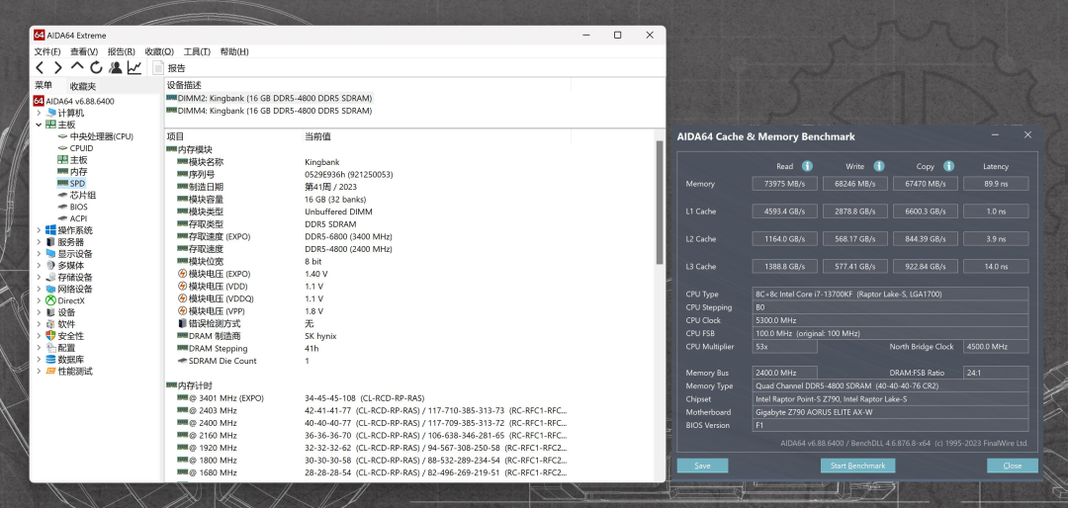Select the 软件 tree item
Viewport: 1068px width, 508px height.
pyautogui.click(x=60, y=324)
